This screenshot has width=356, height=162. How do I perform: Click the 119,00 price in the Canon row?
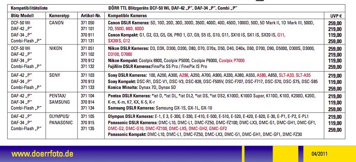click(335, 35)
